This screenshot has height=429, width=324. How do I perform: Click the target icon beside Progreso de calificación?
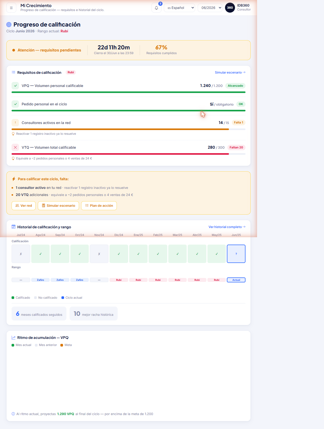point(9,24)
